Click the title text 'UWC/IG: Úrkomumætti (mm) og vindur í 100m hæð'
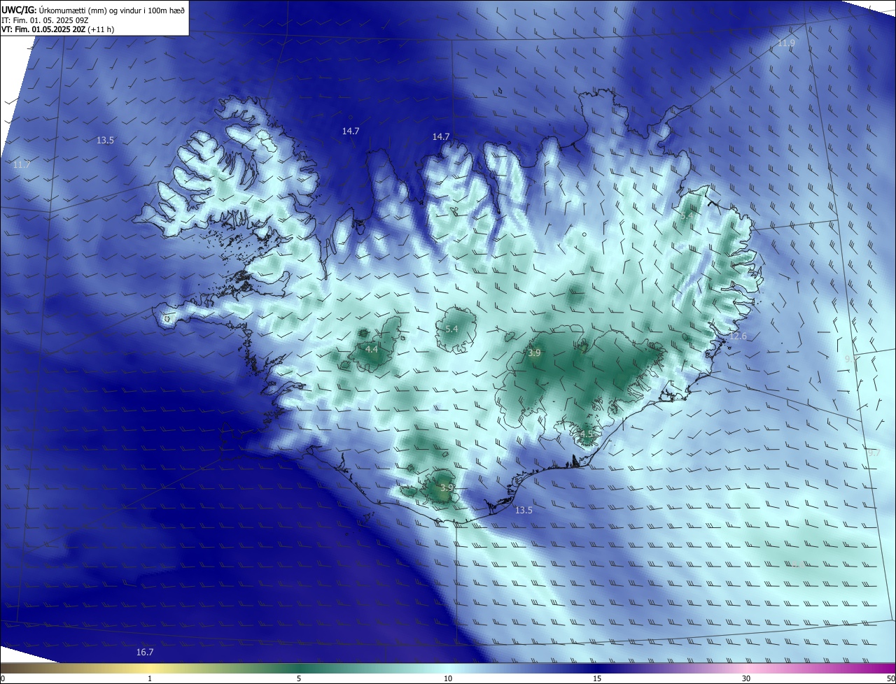The image size is (896, 684). tap(93, 10)
